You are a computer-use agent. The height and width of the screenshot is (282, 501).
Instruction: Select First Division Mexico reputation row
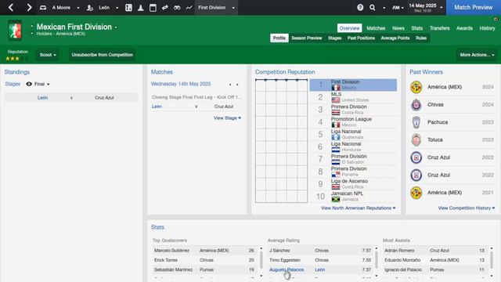[x=353, y=85]
